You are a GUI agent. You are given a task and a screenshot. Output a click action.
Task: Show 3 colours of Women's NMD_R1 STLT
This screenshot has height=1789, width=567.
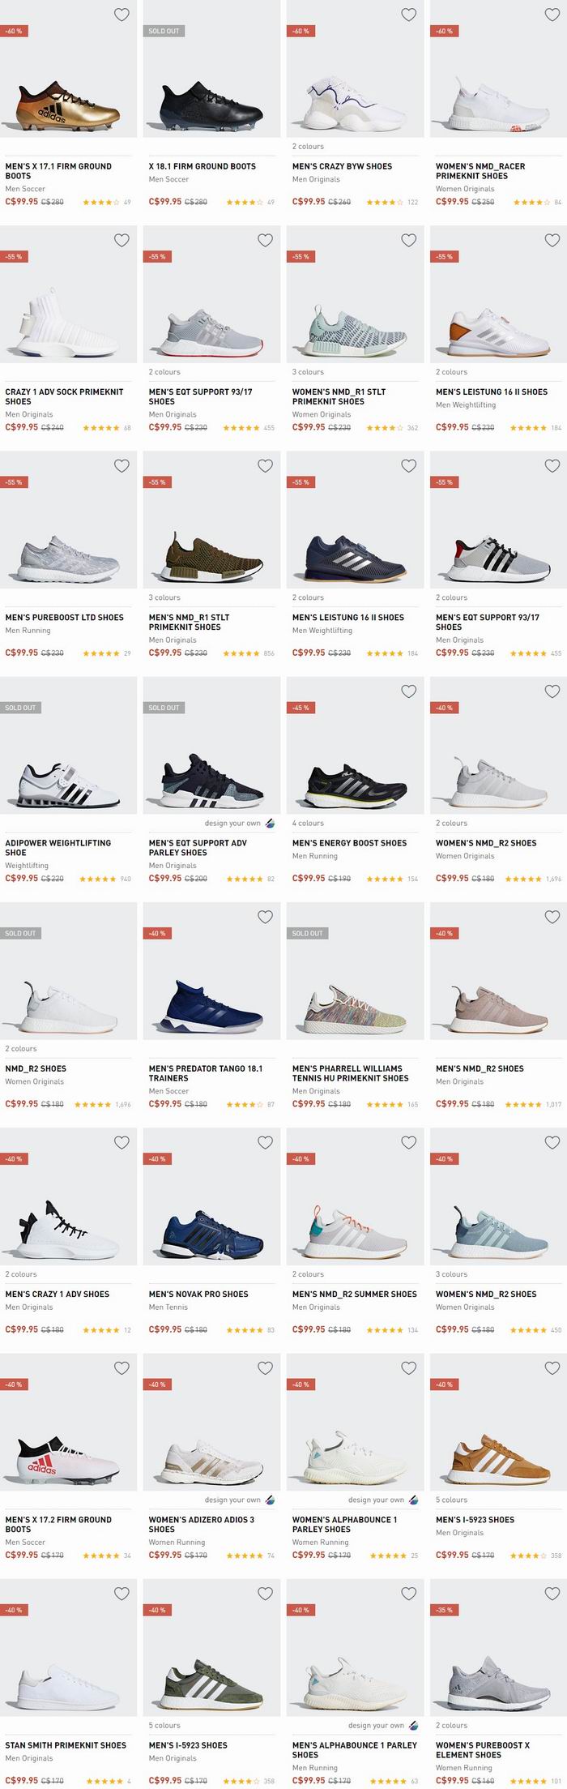click(308, 372)
